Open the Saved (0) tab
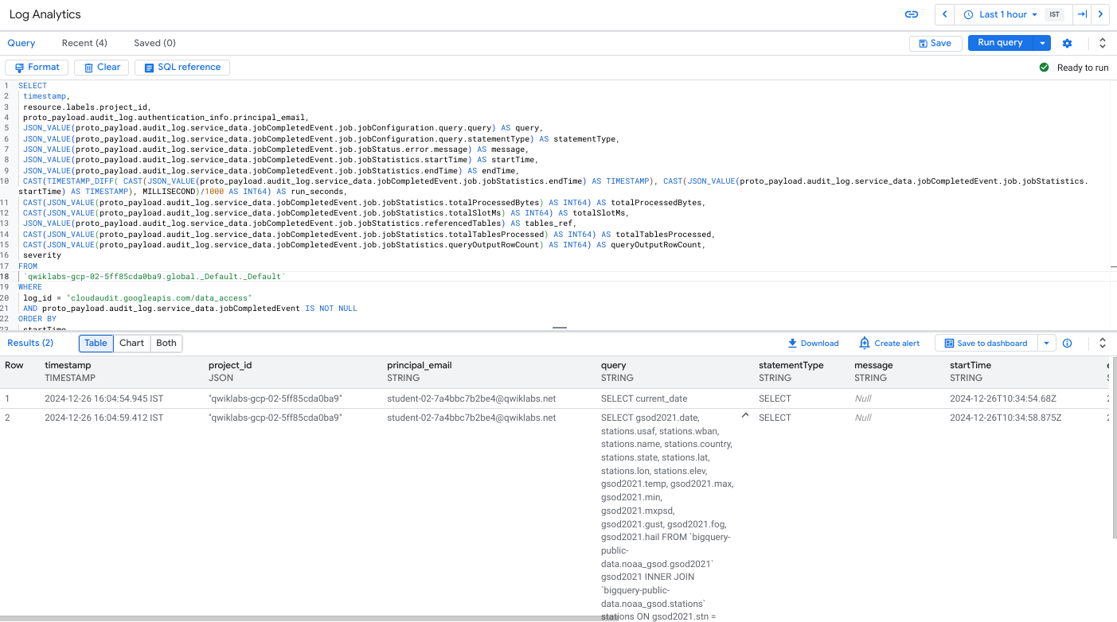 [154, 43]
